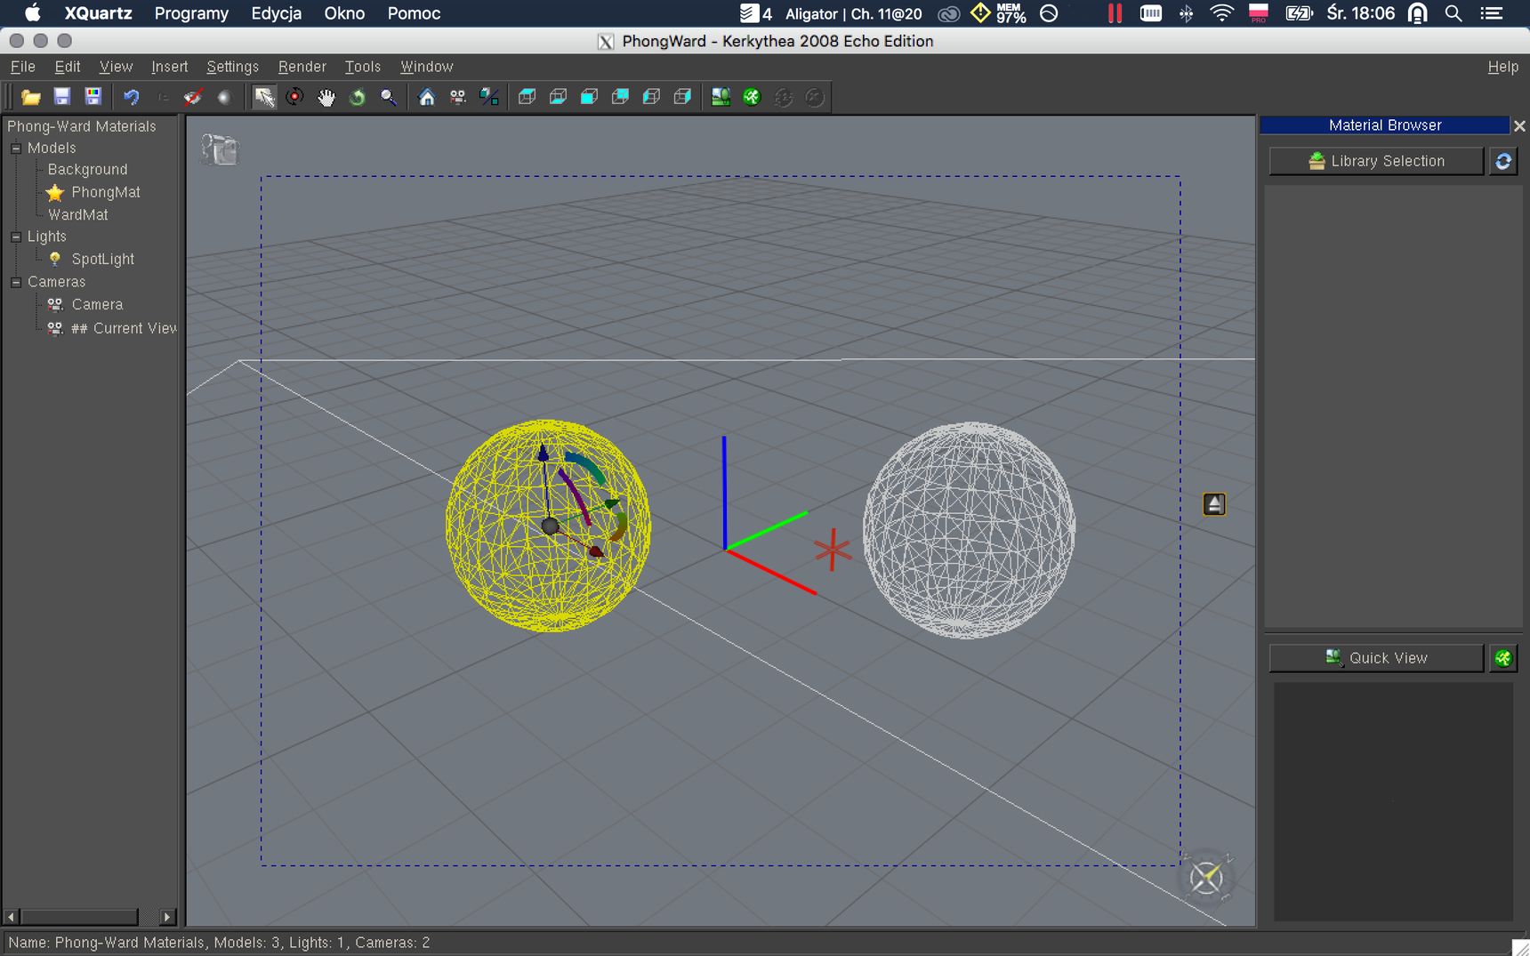The image size is (1530, 956).
Task: Select the WardMat model item
Action: click(x=78, y=214)
